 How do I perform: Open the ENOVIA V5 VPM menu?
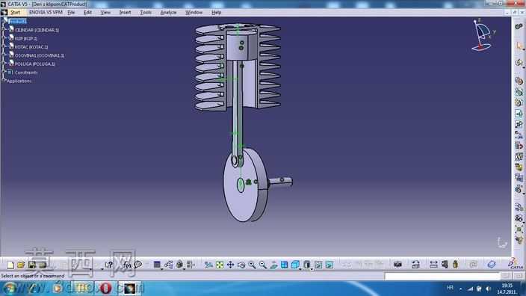pos(46,13)
